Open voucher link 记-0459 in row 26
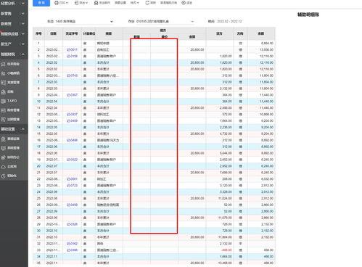The height and width of the screenshot is (267, 362). (x=72, y=205)
